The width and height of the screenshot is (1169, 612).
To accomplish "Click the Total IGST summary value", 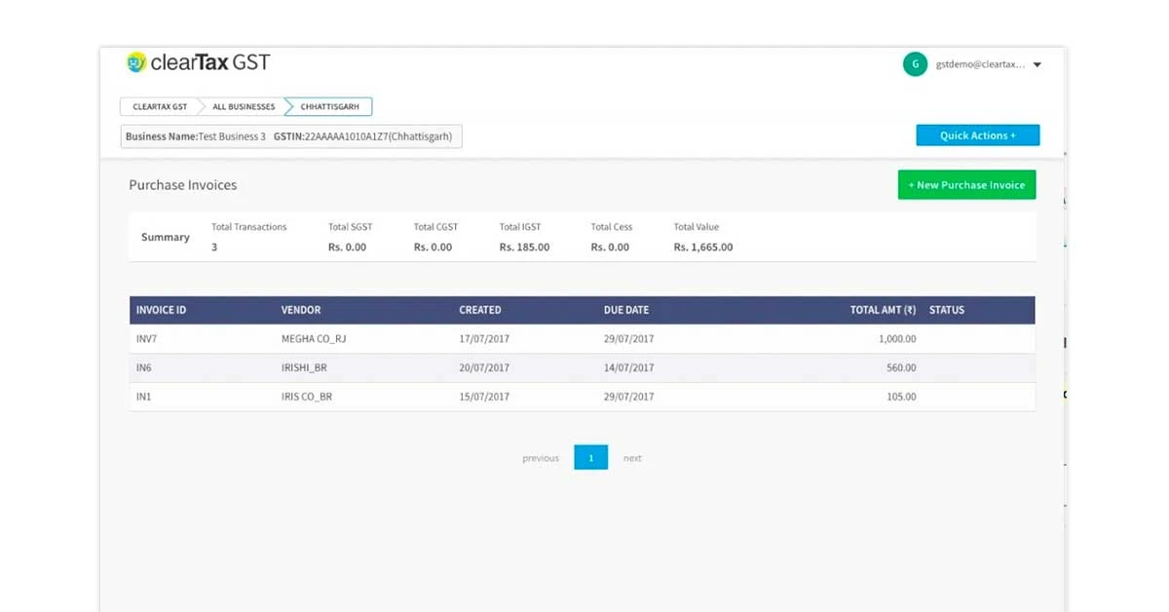I will [x=524, y=247].
